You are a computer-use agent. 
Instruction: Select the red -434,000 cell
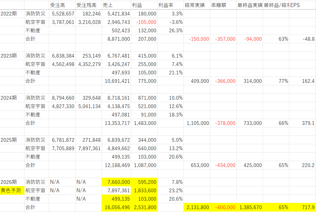[x=223, y=165]
